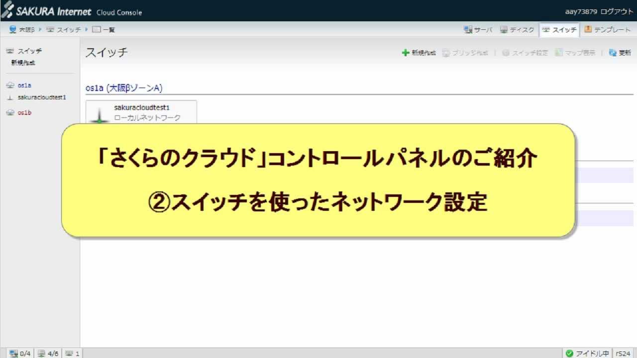The width and height of the screenshot is (637, 358).
Task: Switch to the テンプレート tab
Action: coord(608,30)
